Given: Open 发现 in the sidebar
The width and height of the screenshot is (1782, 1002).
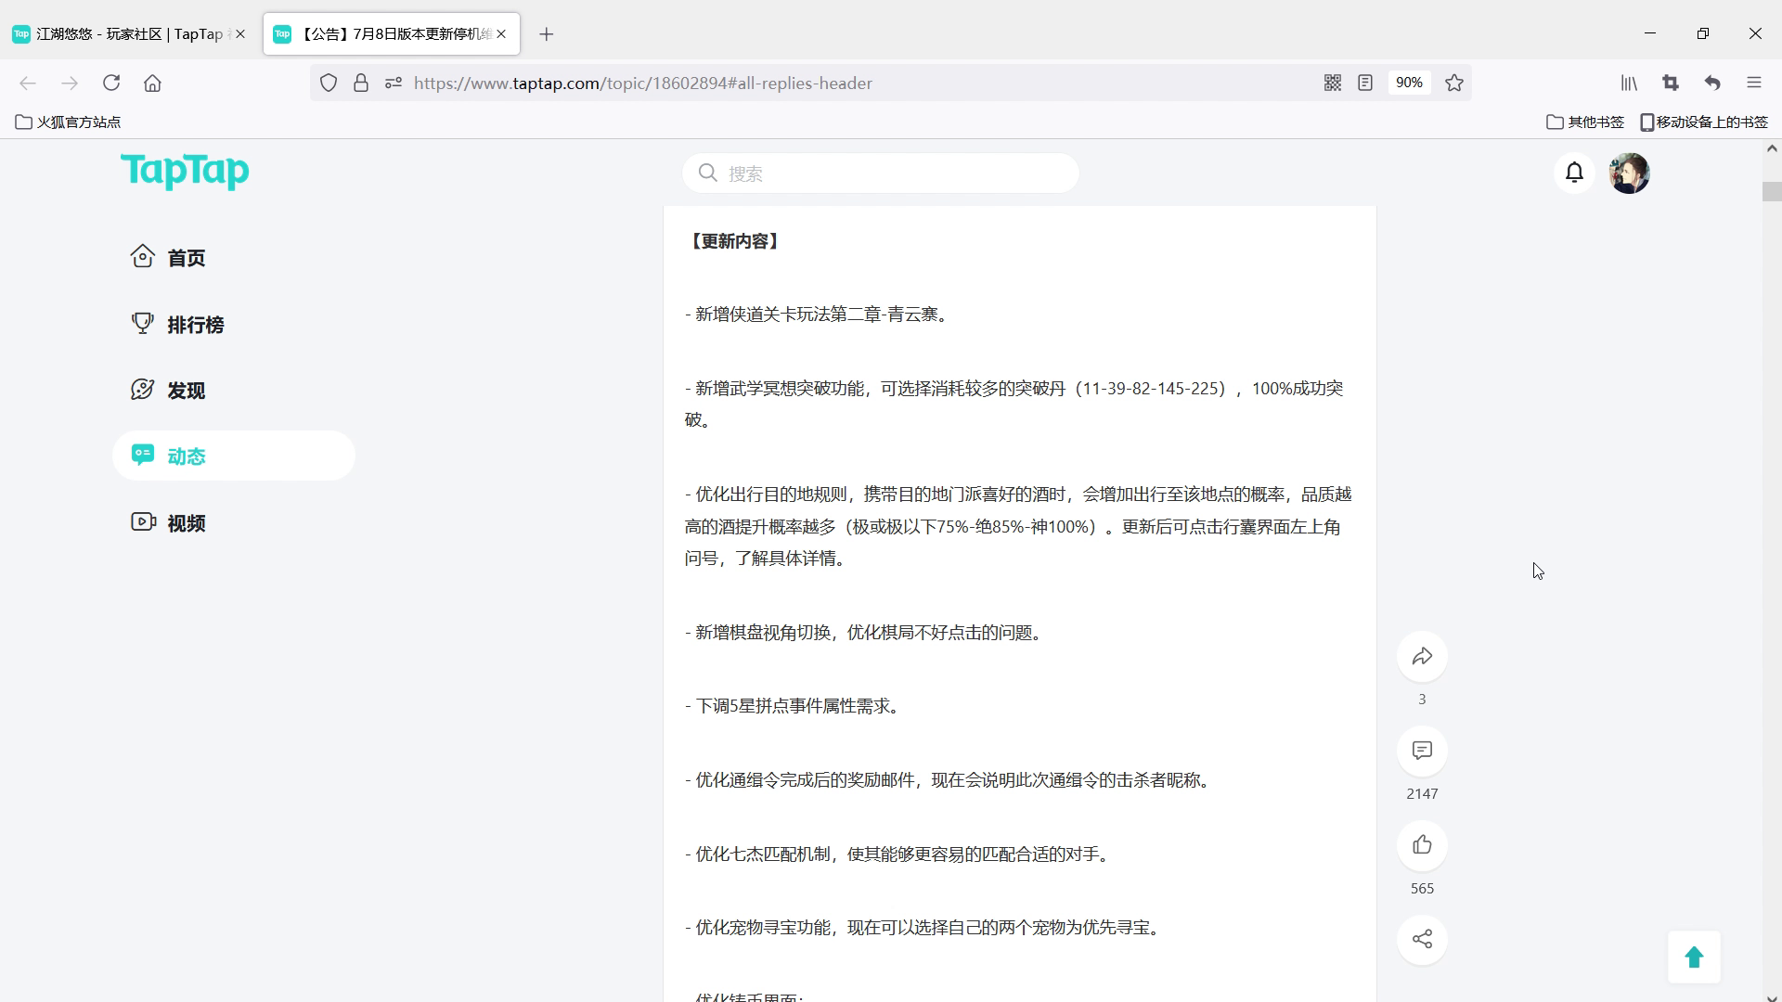Looking at the screenshot, I should point(186,391).
